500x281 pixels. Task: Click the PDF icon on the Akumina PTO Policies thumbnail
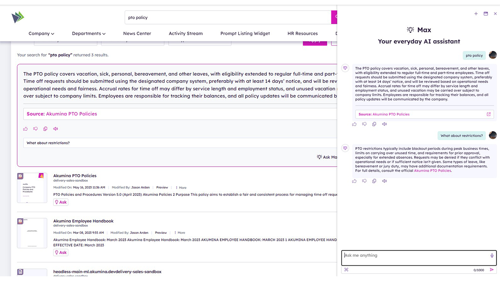[x=20, y=176]
